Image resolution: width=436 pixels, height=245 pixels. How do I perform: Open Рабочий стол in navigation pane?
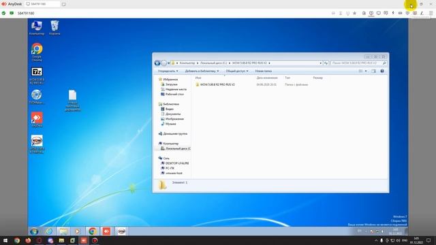click(x=172, y=94)
